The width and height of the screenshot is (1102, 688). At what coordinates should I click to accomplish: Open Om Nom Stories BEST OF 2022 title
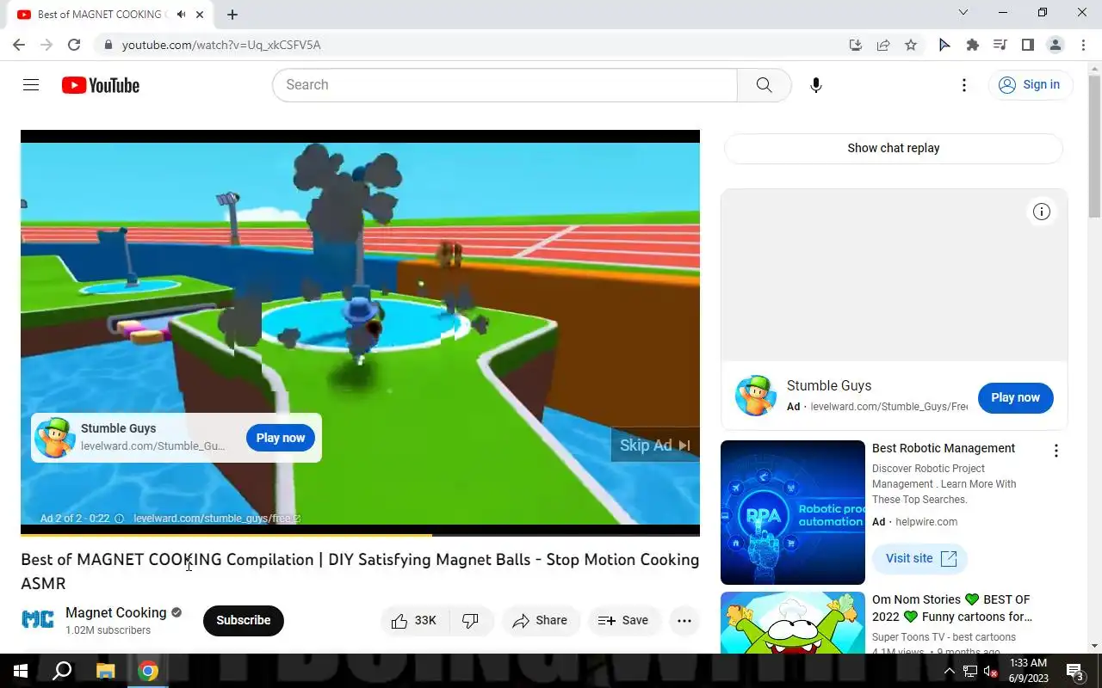click(x=952, y=608)
